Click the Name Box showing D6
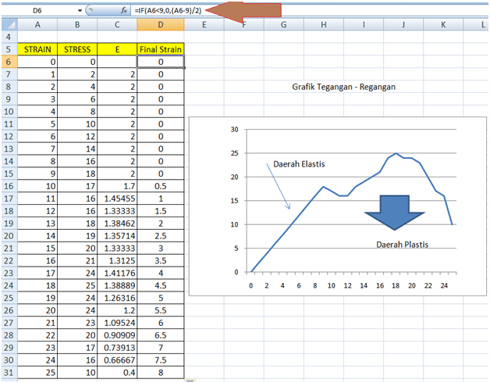 pos(39,11)
